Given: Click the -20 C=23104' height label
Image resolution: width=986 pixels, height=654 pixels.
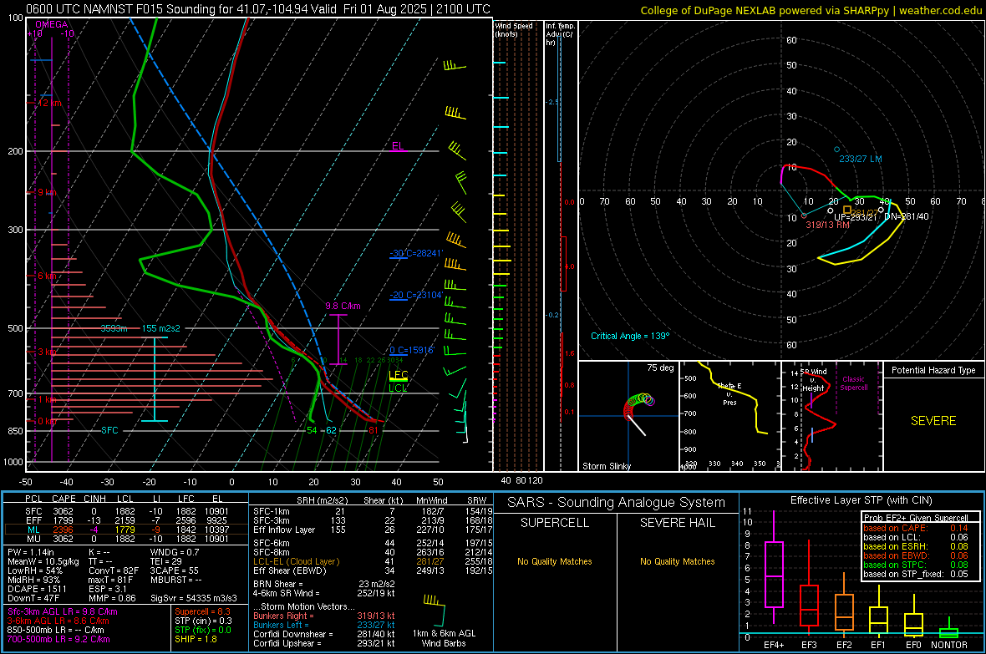Looking at the screenshot, I should tap(415, 295).
